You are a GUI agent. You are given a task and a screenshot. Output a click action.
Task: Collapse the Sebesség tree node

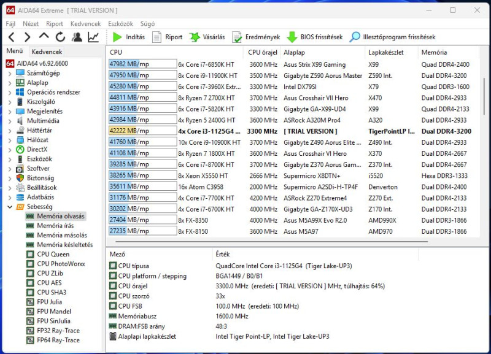coord(10,207)
